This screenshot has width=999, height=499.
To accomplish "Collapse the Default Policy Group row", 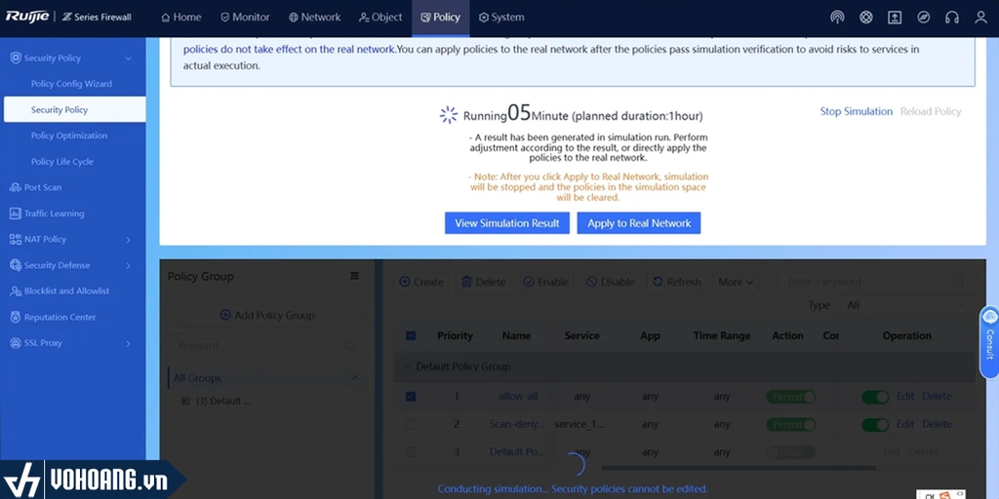I will tap(407, 367).
